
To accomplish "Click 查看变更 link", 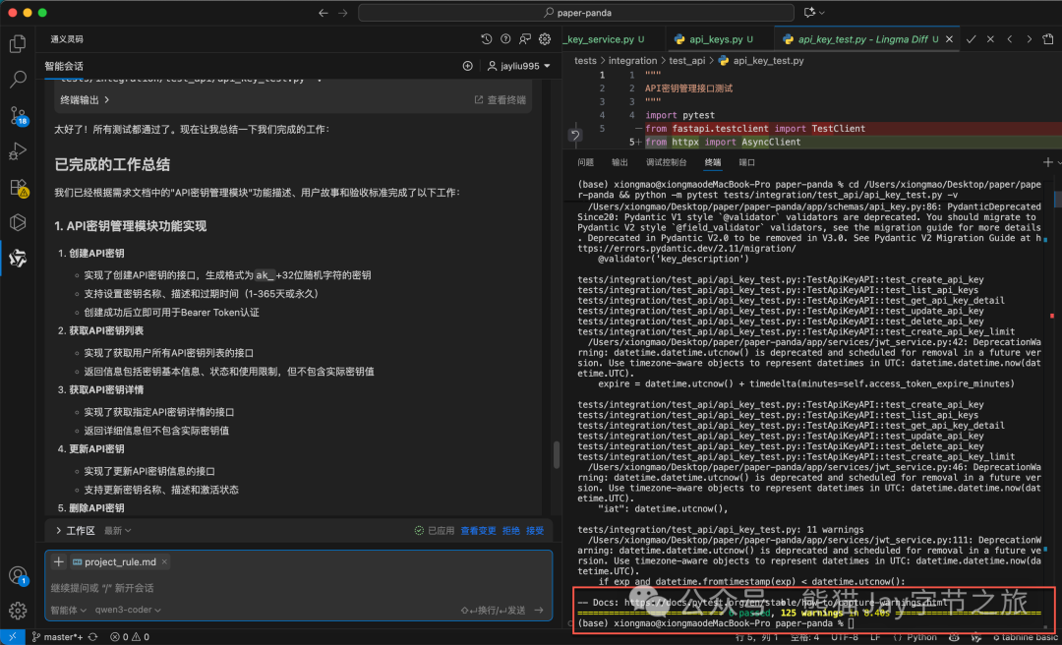I will [478, 531].
